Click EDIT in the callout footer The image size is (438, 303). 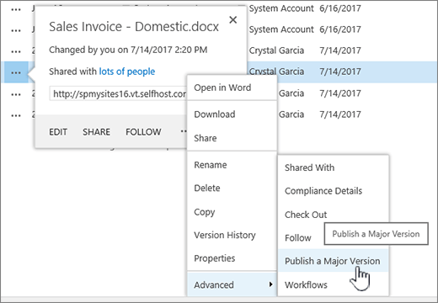58,132
